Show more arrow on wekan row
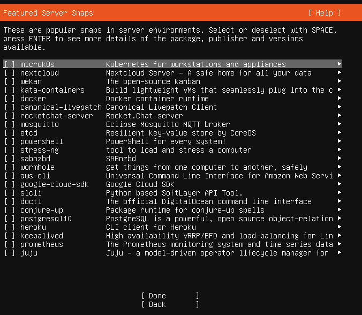362x315 pixels. pyautogui.click(x=339, y=81)
